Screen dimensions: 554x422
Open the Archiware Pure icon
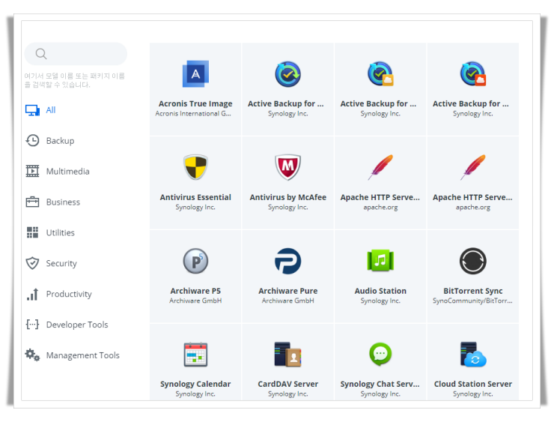click(x=288, y=261)
